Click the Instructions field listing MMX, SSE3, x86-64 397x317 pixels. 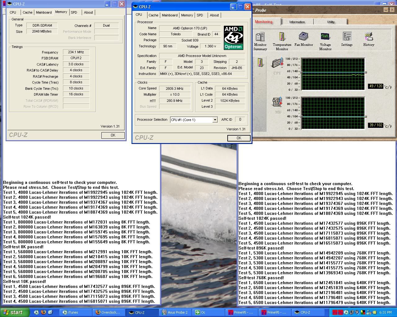click(202, 74)
